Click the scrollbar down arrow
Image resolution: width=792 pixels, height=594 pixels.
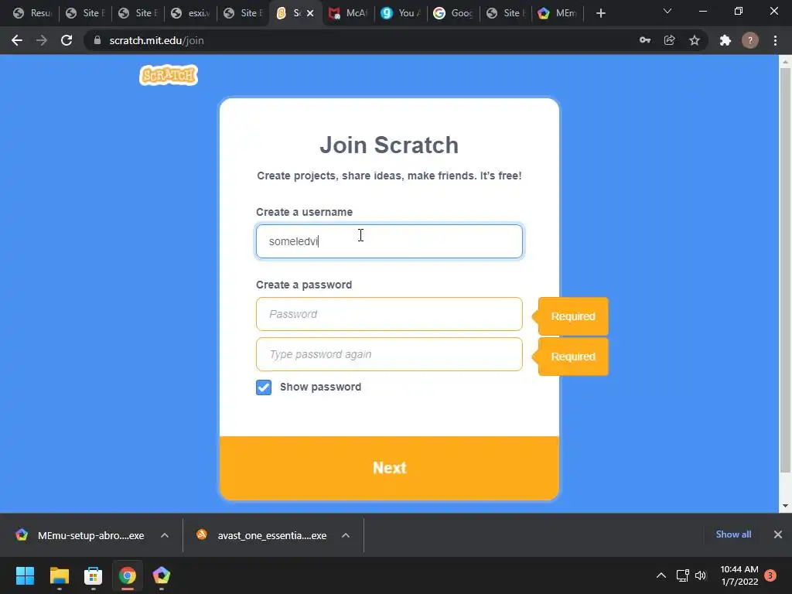pos(785,506)
